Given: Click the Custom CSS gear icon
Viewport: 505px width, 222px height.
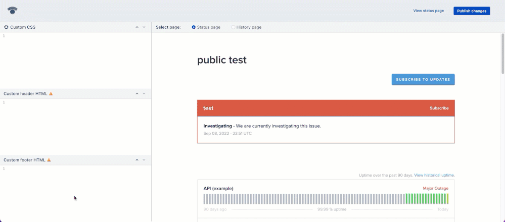Looking at the screenshot, I should pos(6,27).
